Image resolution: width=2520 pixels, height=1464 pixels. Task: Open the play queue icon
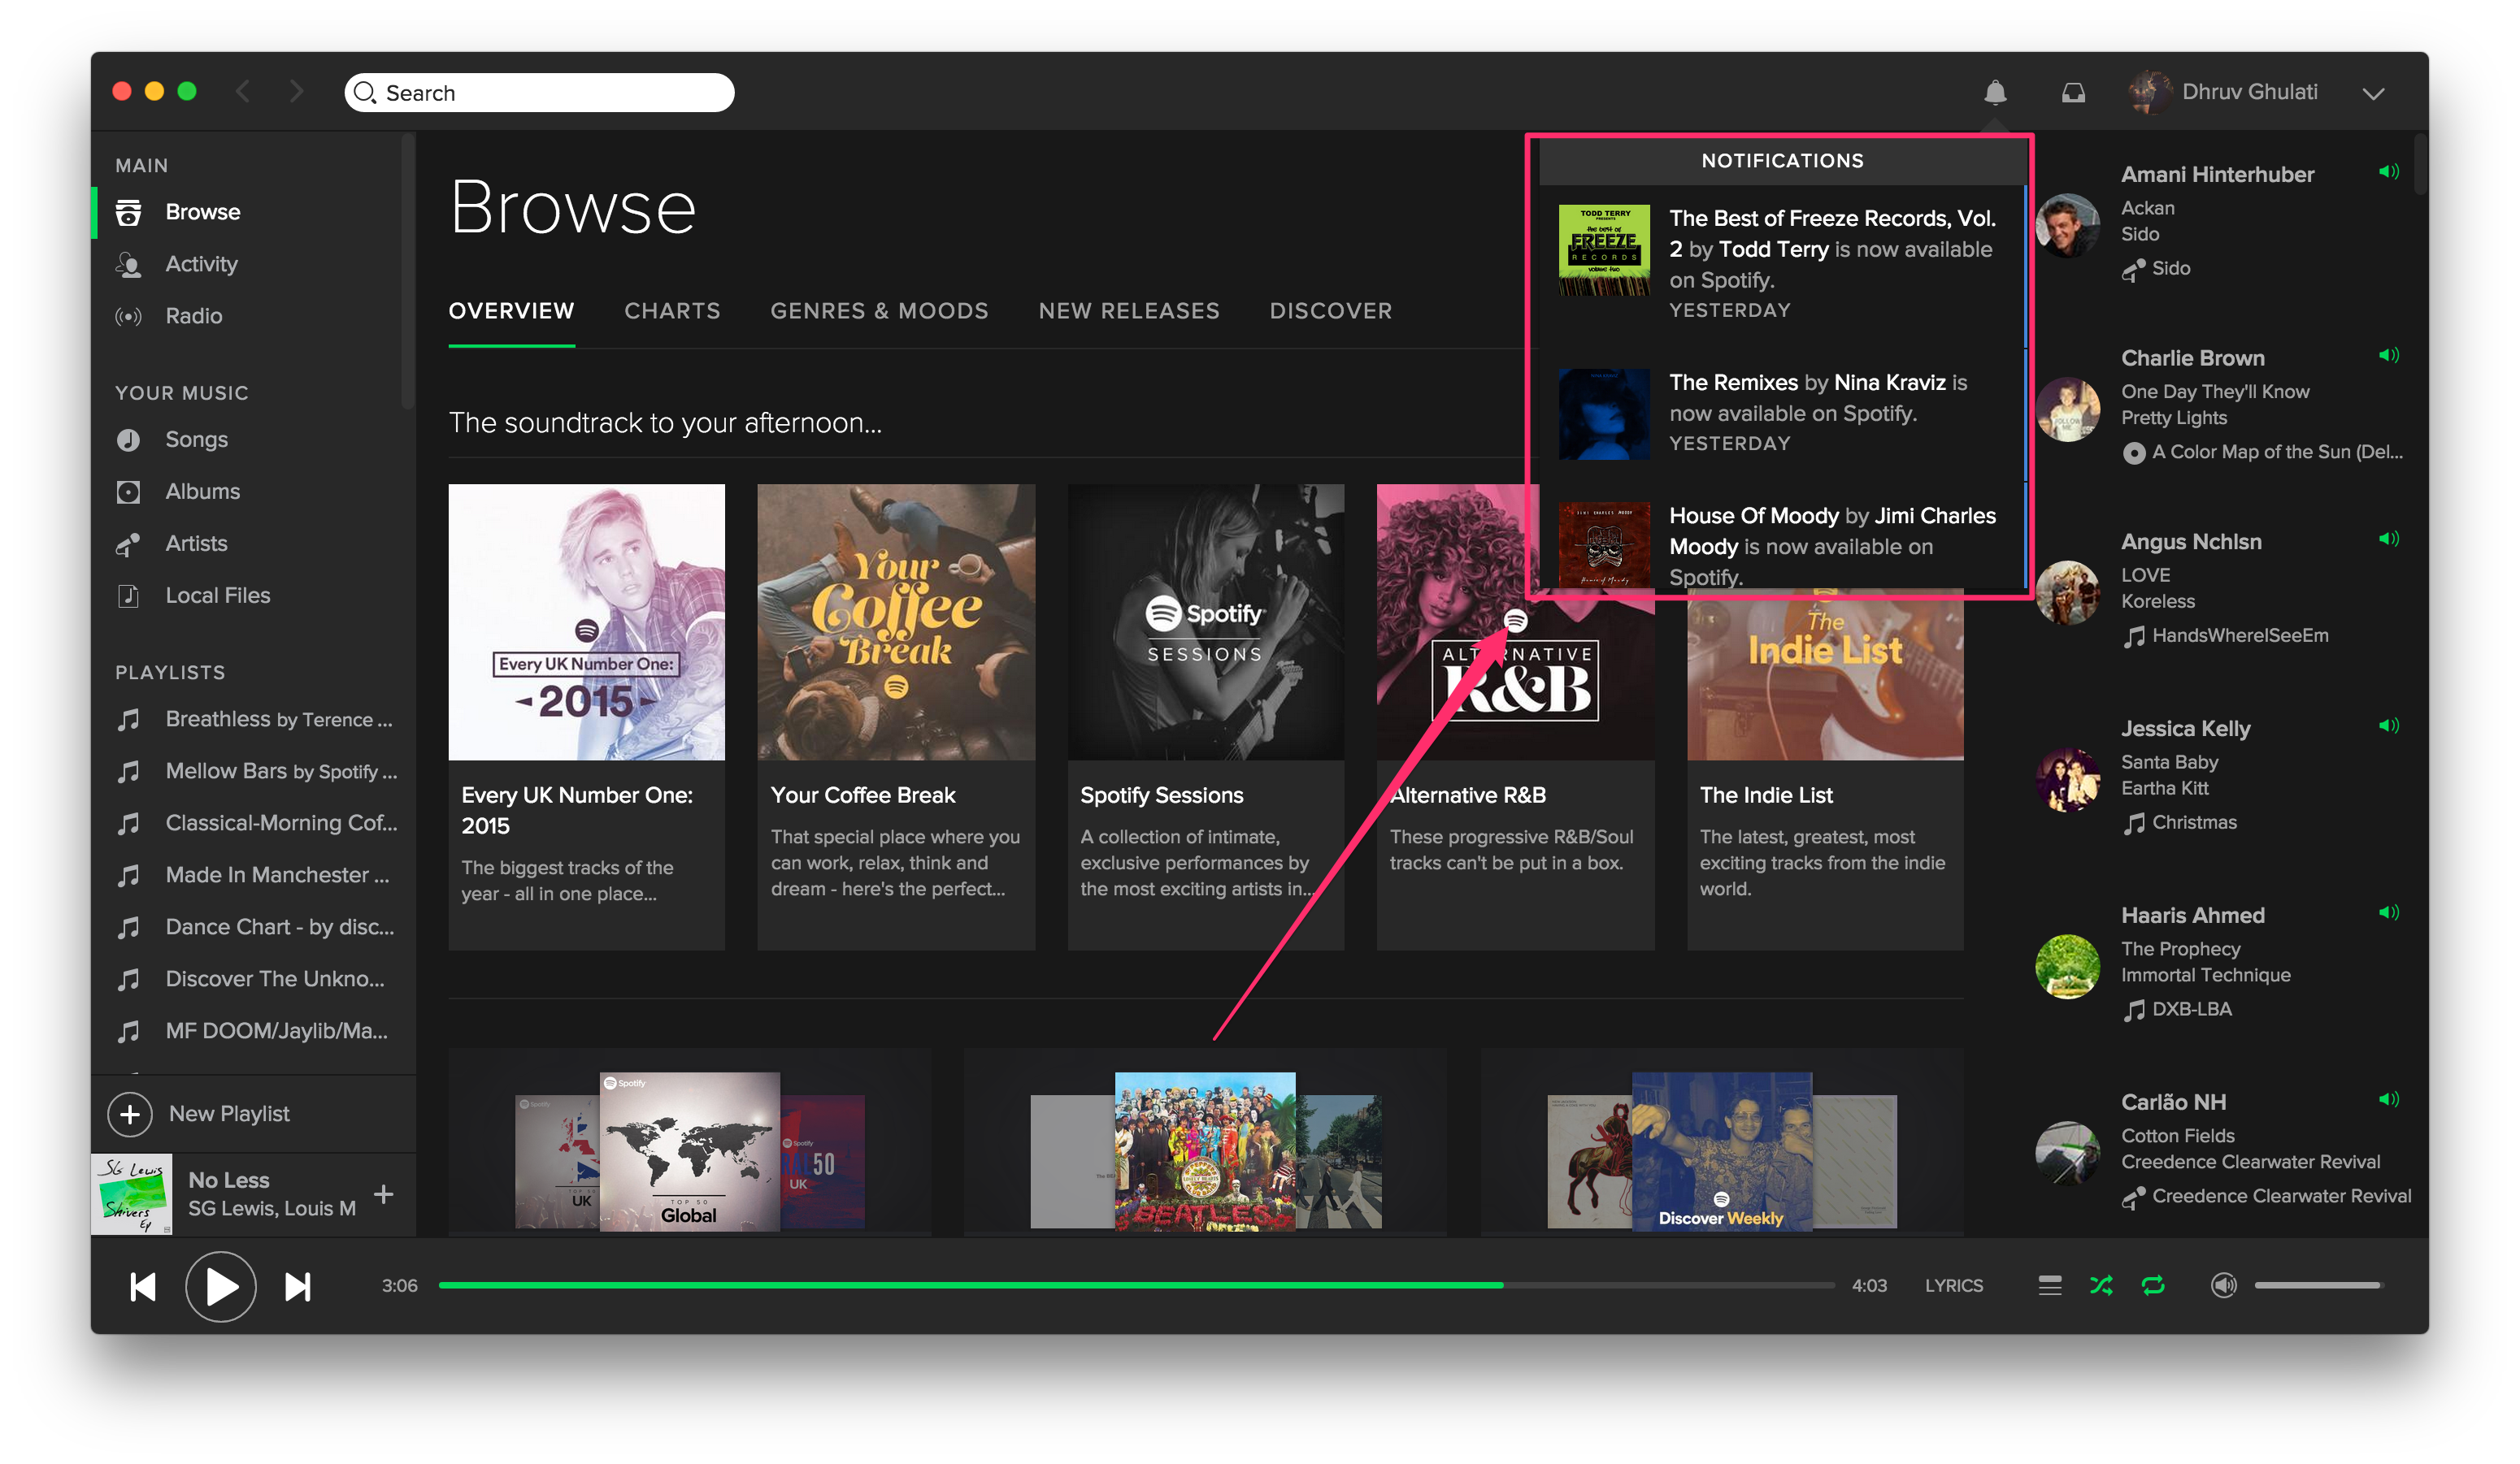(x=2049, y=1286)
